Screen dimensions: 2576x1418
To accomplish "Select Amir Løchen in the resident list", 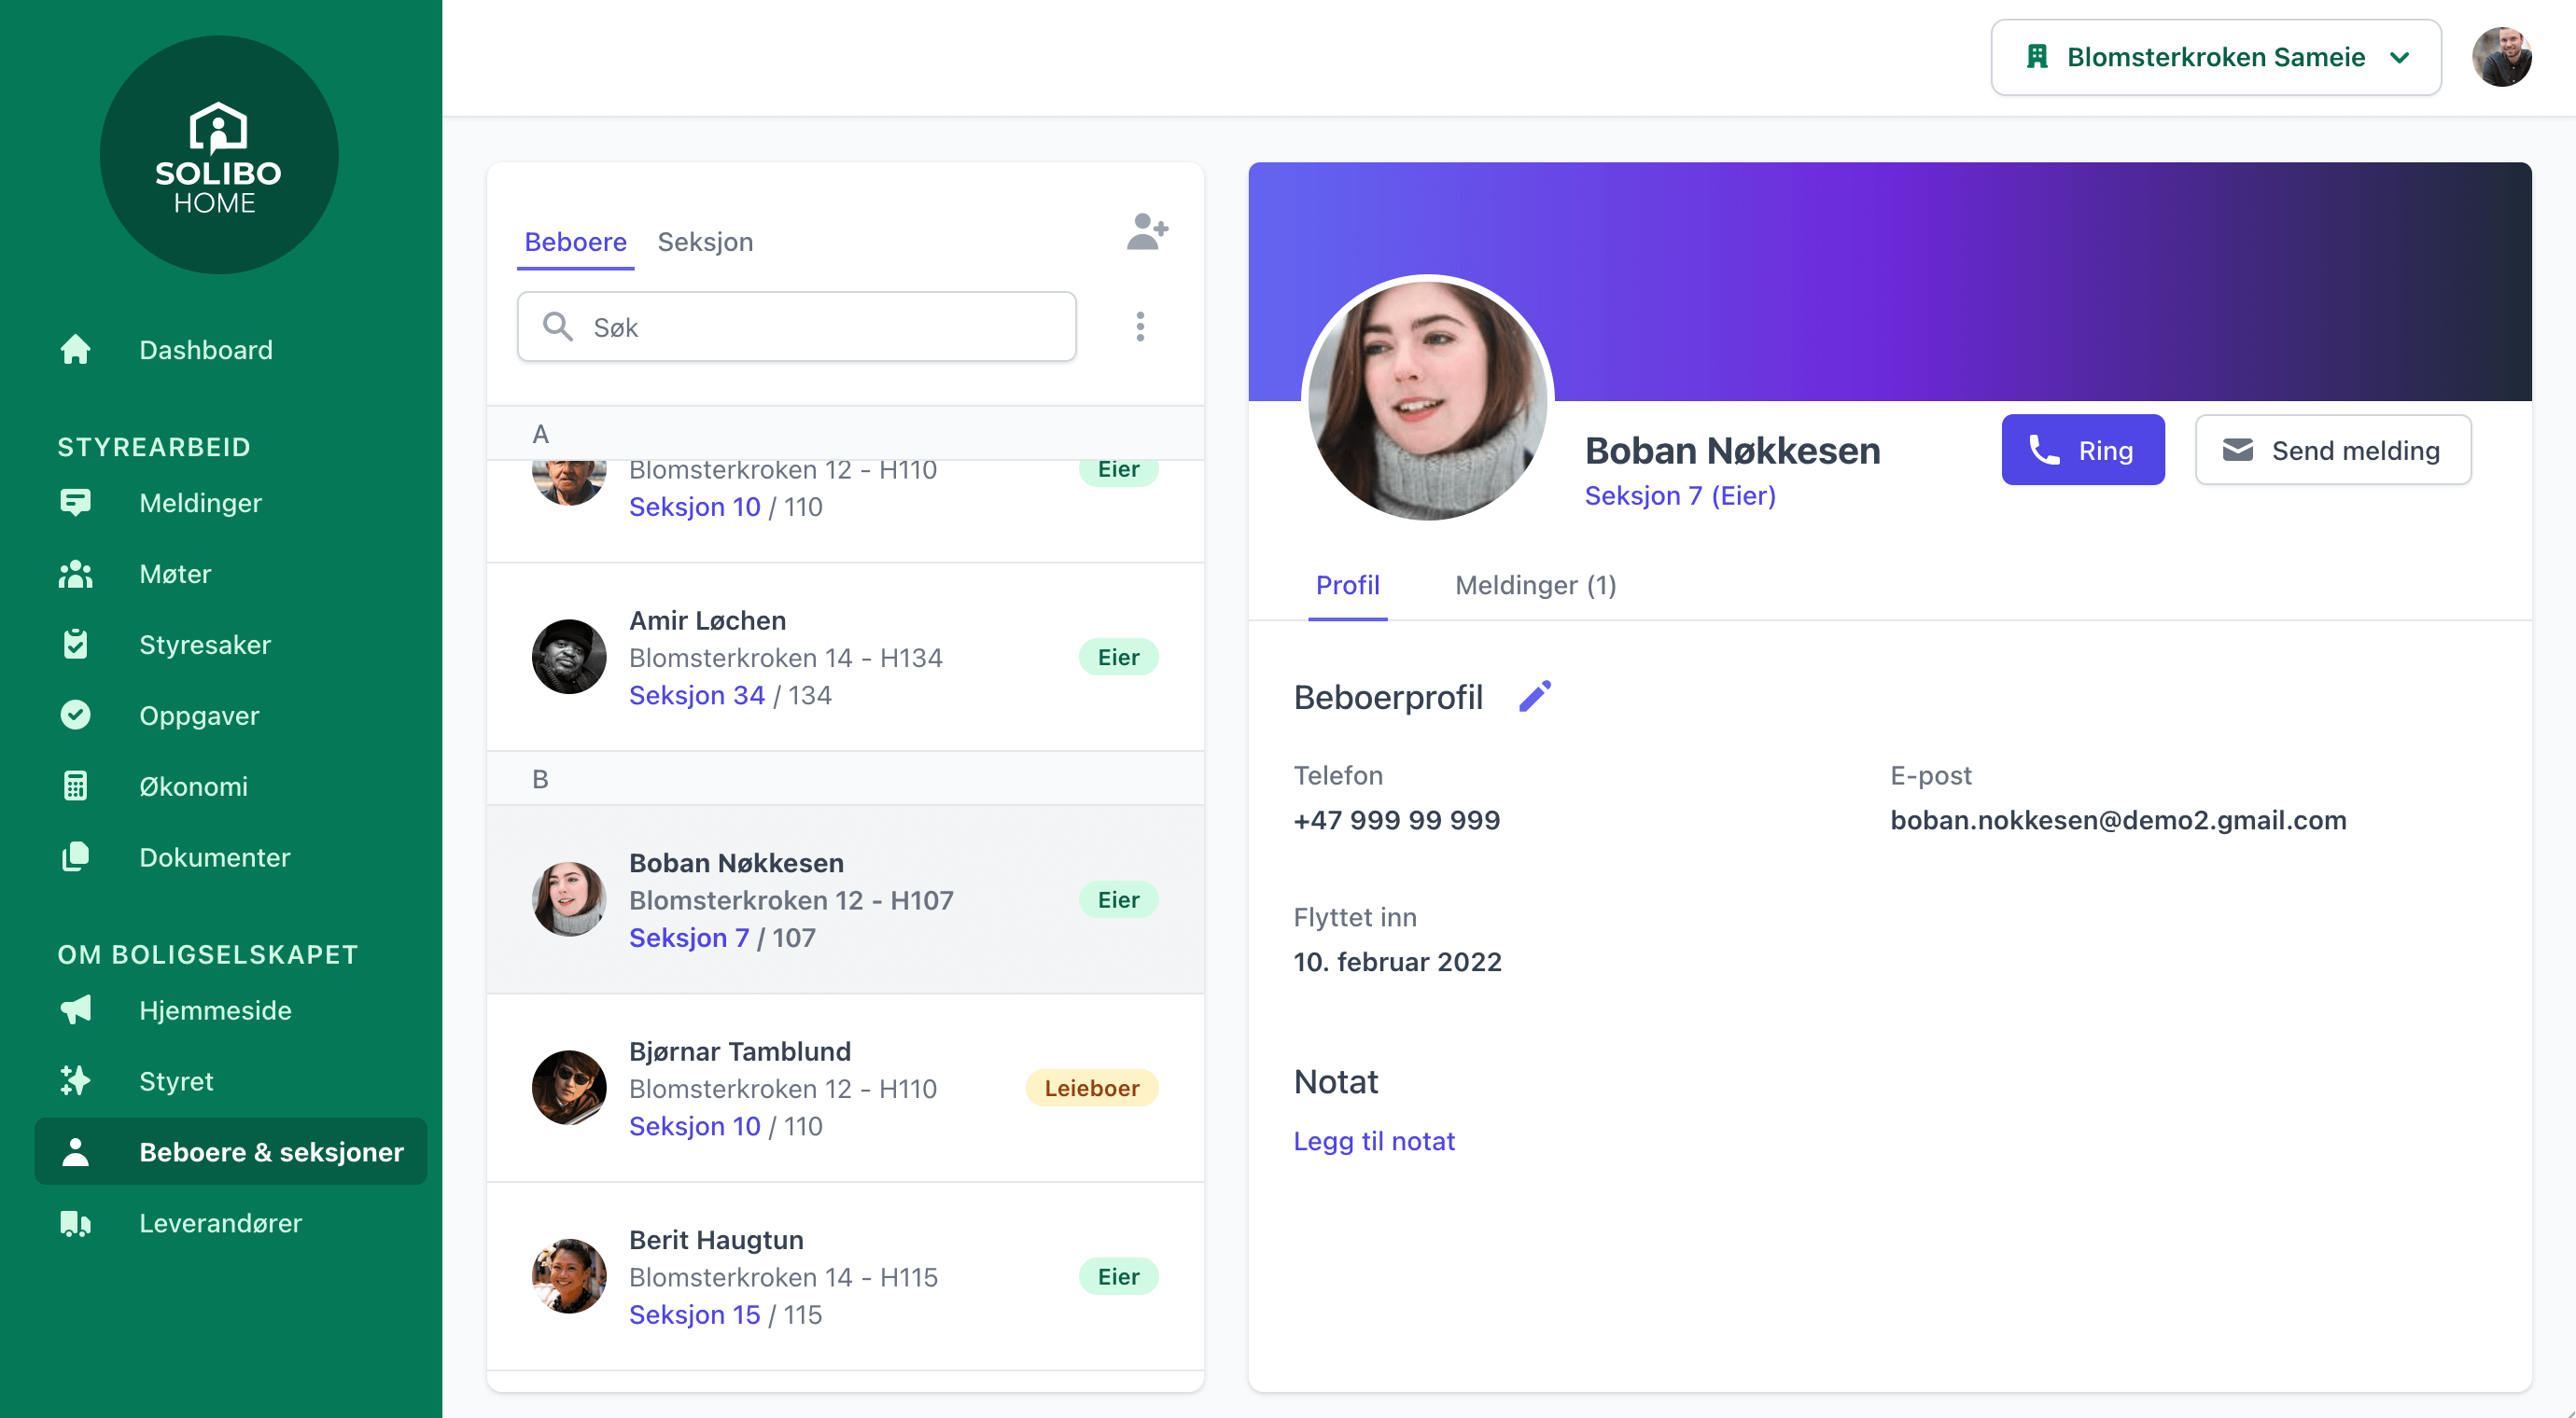I will pos(845,658).
